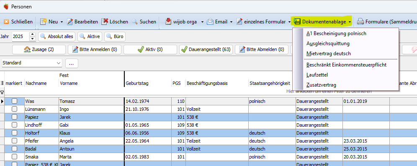
Task: Select the Teilzeit cell in Pfeifer row
Action: point(217,141)
